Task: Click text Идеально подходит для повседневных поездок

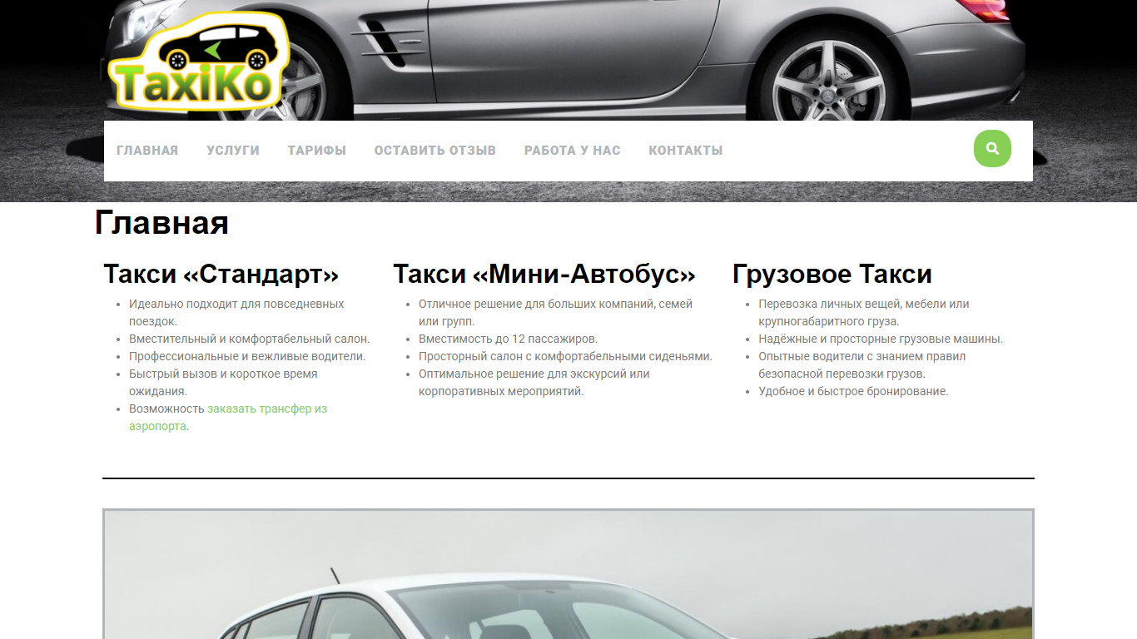Action: [236, 313]
